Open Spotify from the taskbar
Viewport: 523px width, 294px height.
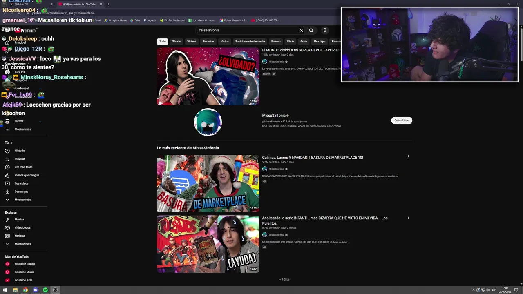[x=45, y=290]
